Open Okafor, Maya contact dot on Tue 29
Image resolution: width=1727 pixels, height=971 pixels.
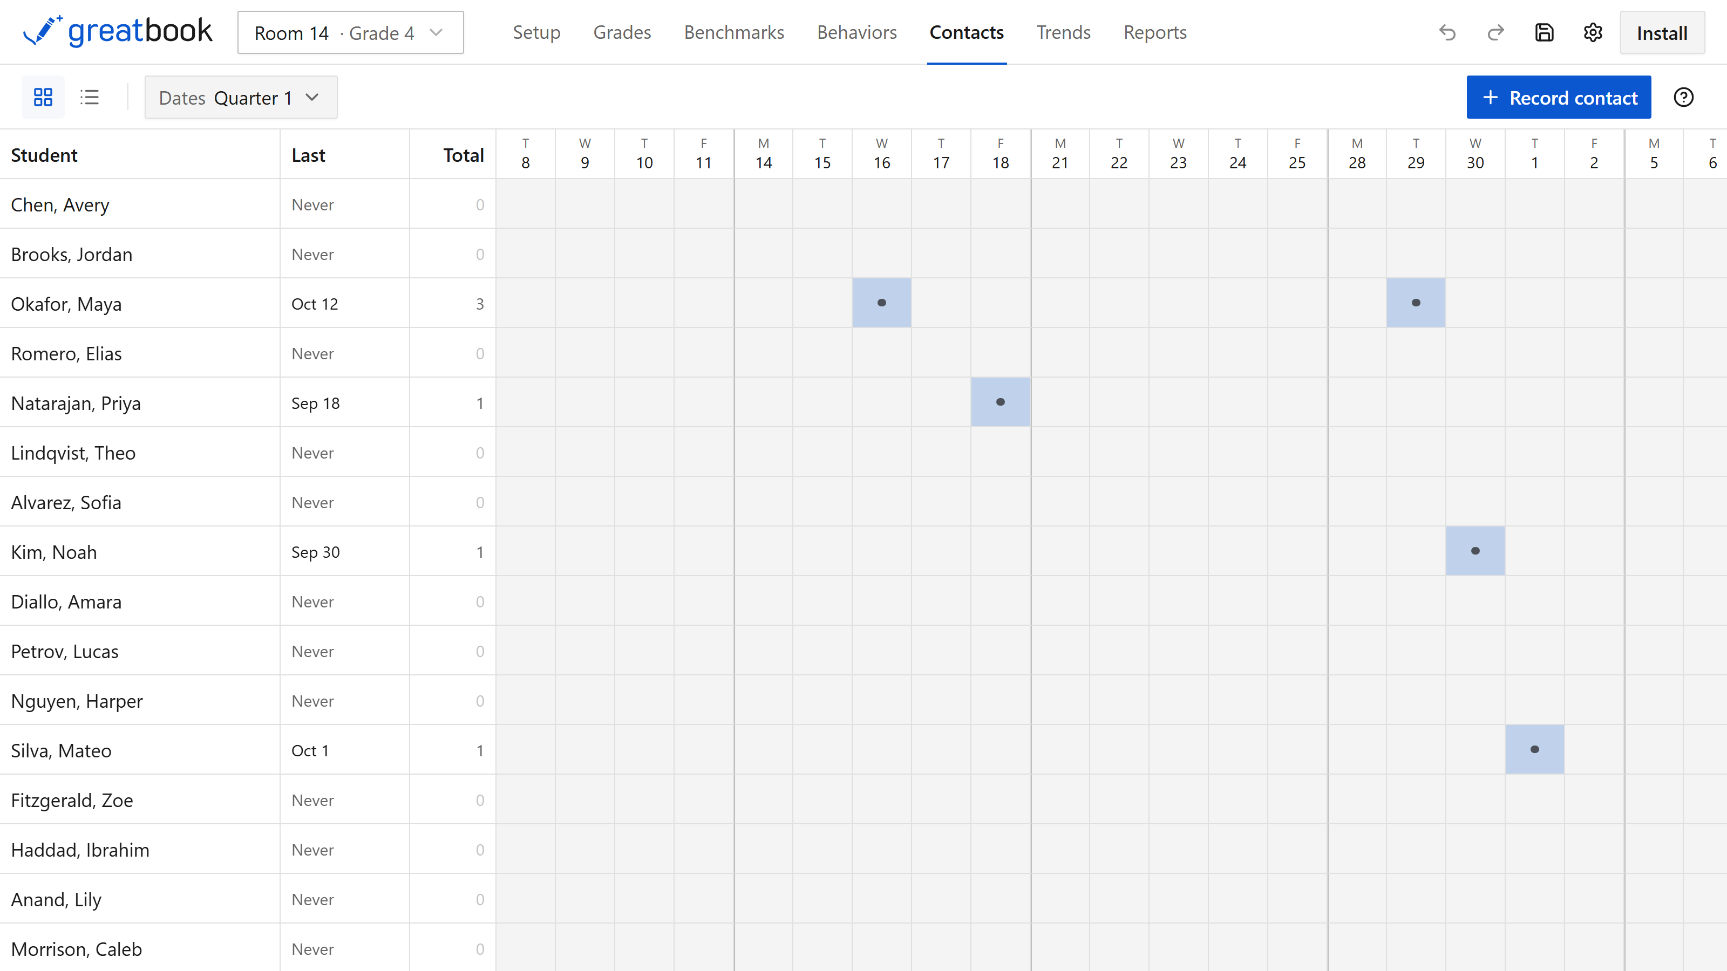[x=1416, y=303]
